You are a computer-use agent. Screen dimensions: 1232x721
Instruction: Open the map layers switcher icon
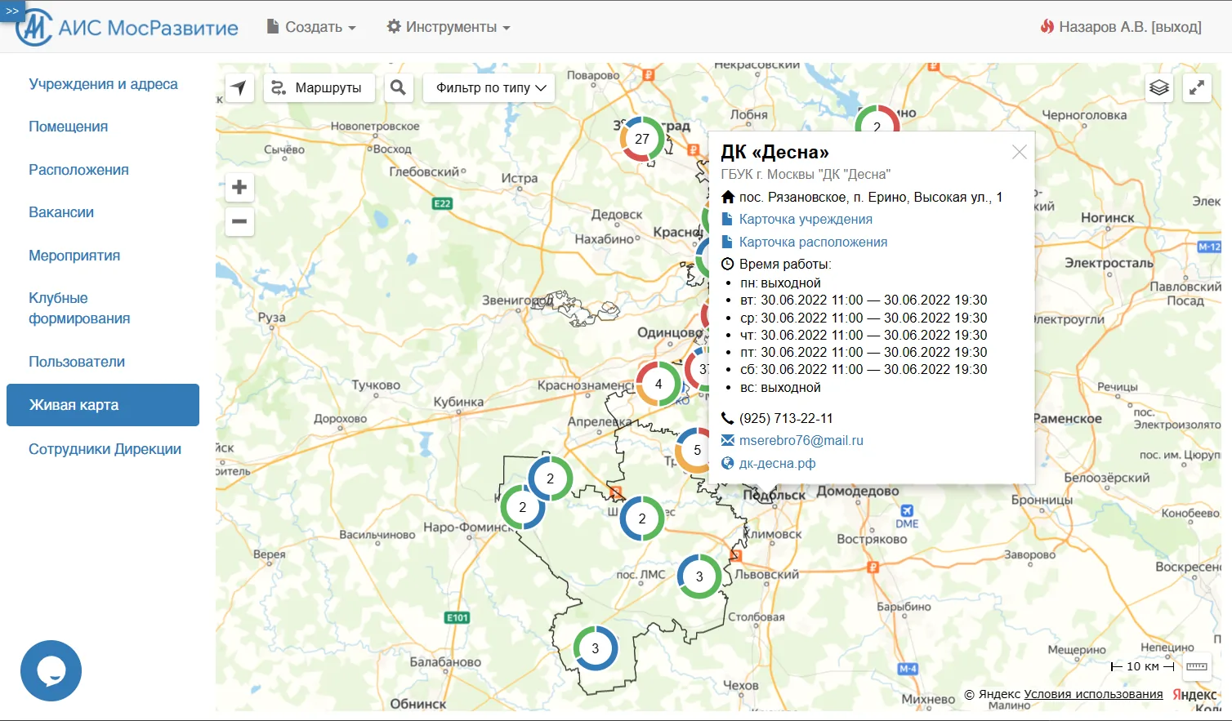pos(1159,87)
